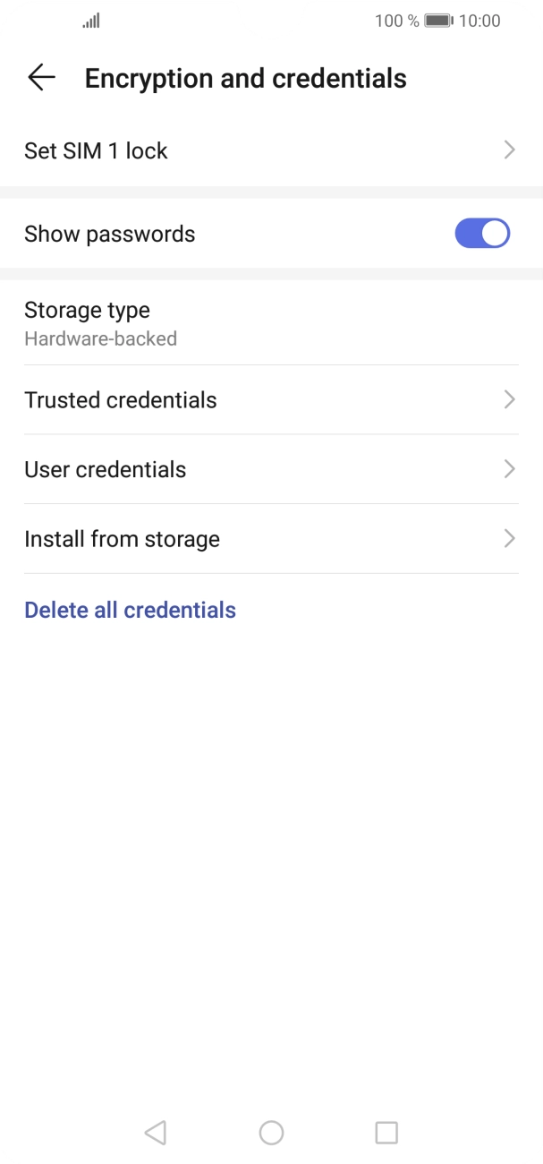The width and height of the screenshot is (543, 1164).
Task: Expand Set SIM 1 lock chevron
Action: click(x=509, y=150)
